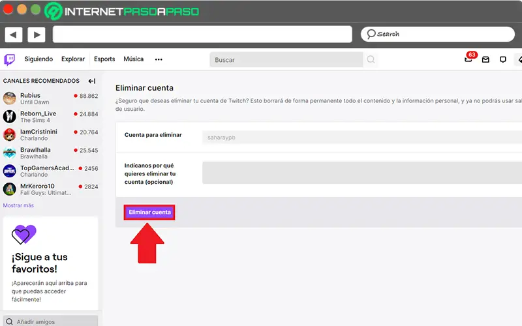
Task: Click the yellow minimize window button
Action: click(22, 9)
